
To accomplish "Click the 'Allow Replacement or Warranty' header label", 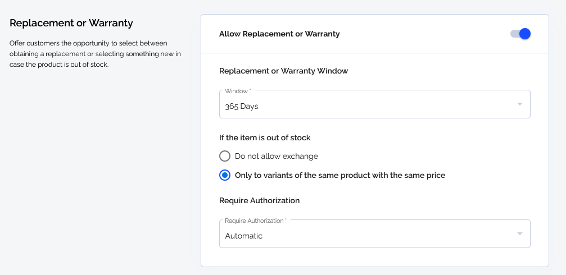I will coord(279,34).
